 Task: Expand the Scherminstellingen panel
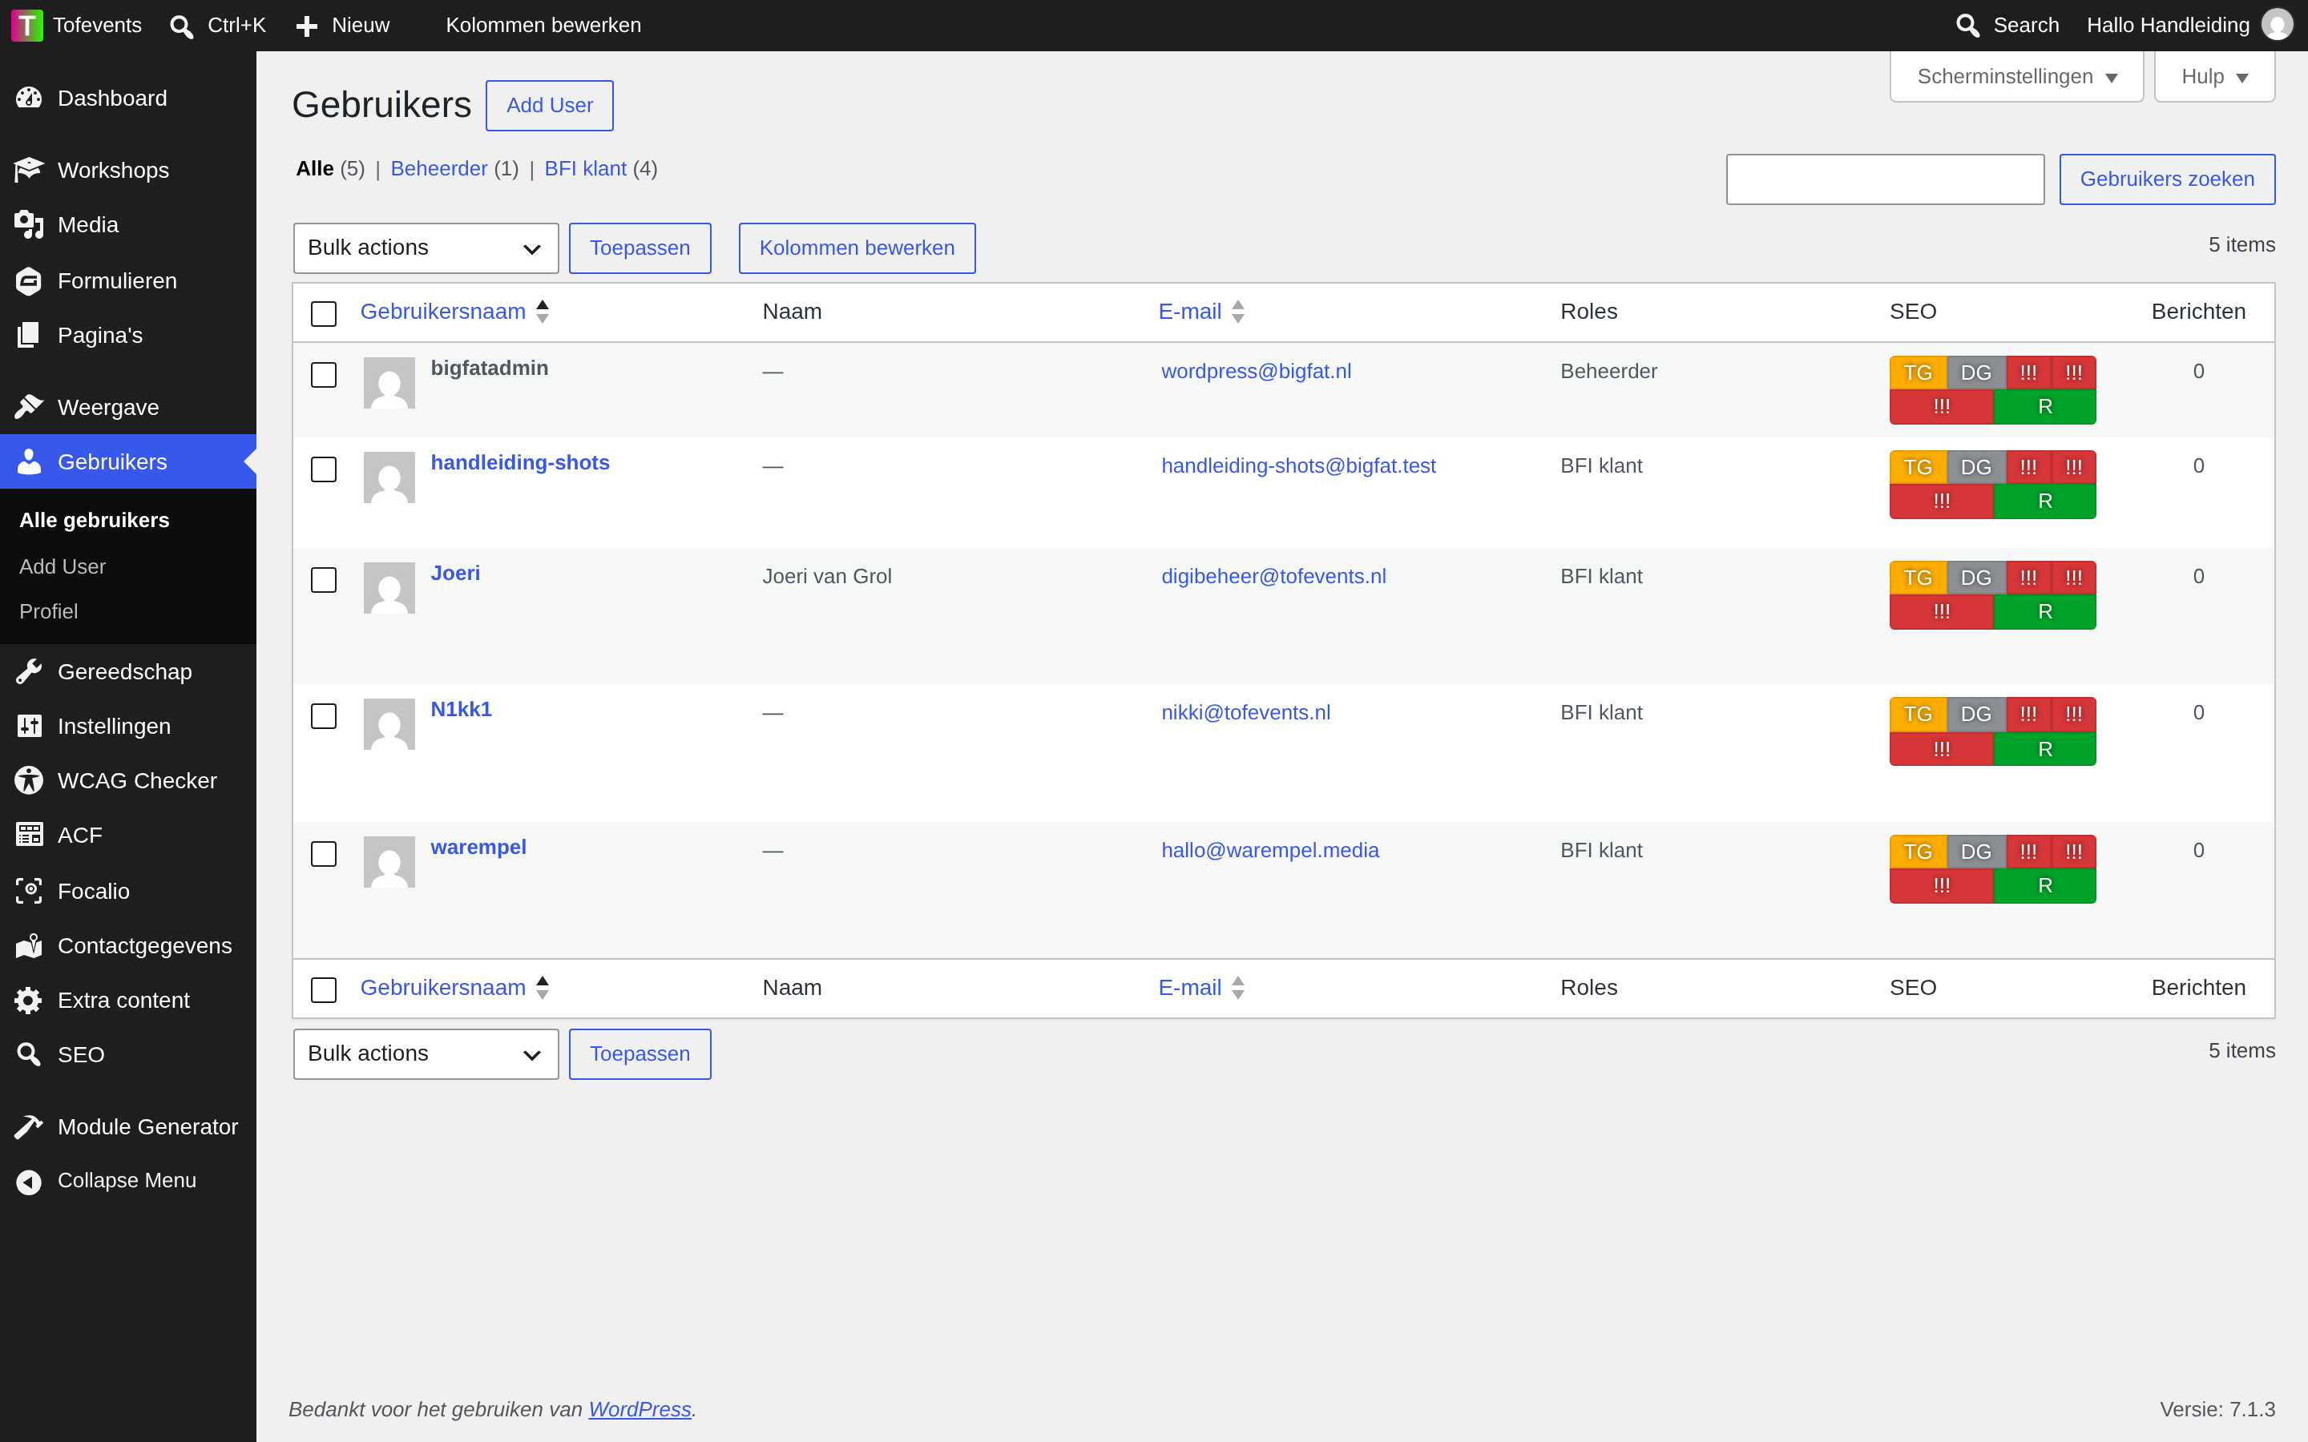point(2016,76)
